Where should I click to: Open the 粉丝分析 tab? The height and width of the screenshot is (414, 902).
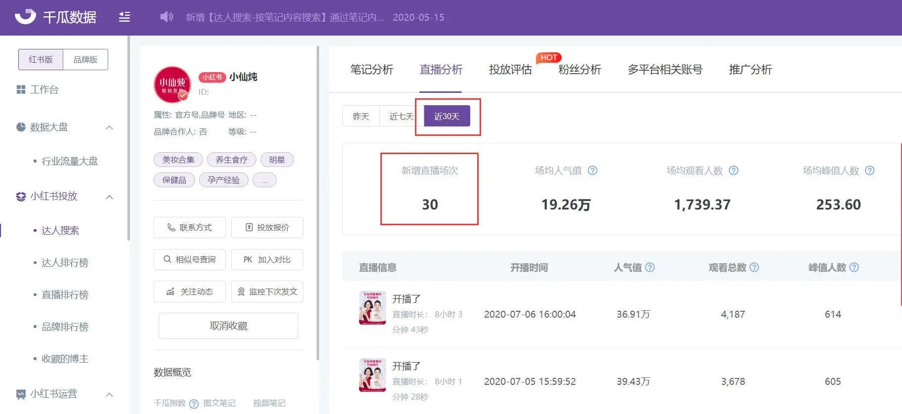579,70
